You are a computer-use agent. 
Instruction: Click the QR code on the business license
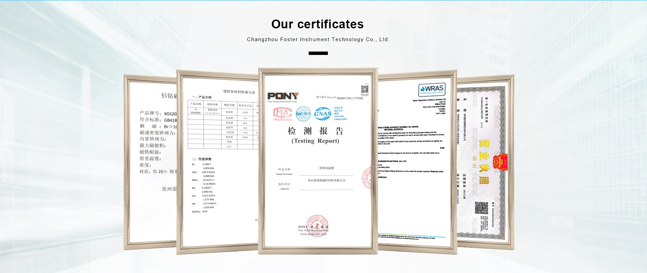point(481,208)
